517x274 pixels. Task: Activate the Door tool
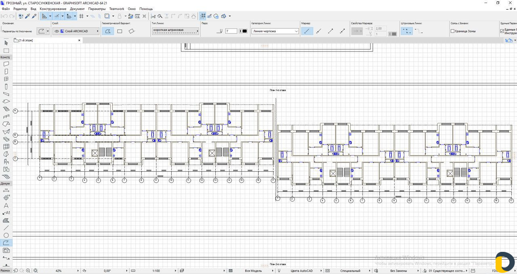6,71
